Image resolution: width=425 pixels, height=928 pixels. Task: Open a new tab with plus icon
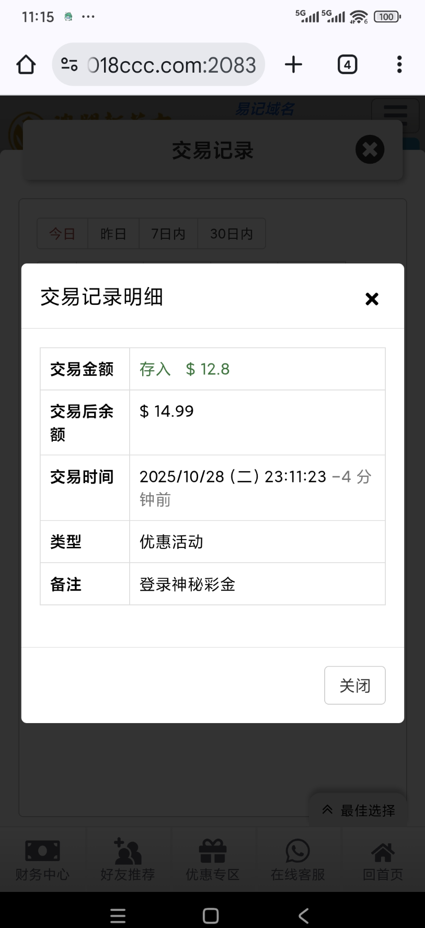pos(293,65)
